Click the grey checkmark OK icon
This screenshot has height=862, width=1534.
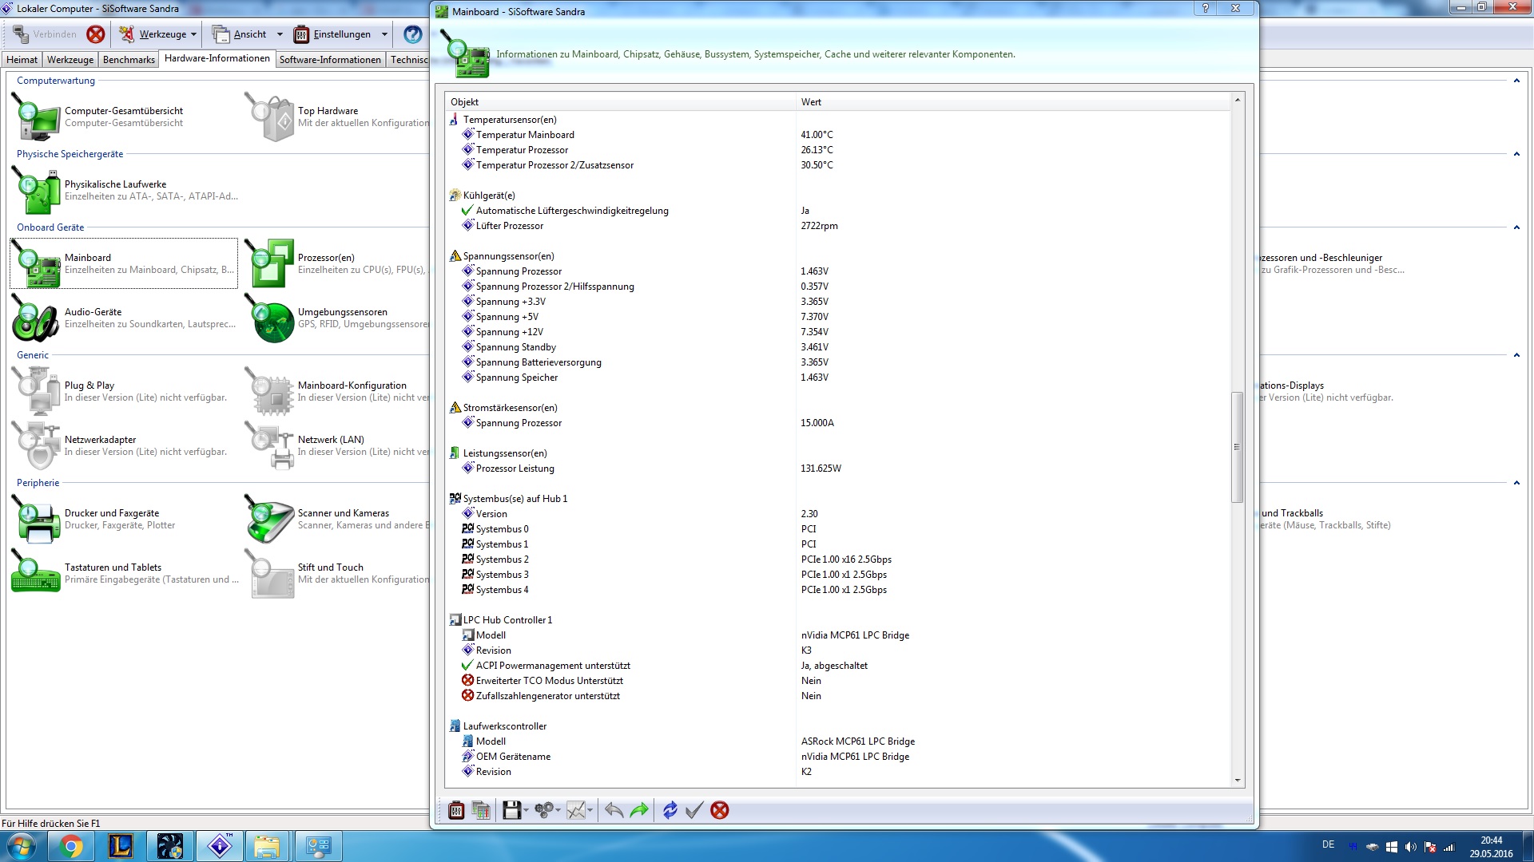pos(694,810)
